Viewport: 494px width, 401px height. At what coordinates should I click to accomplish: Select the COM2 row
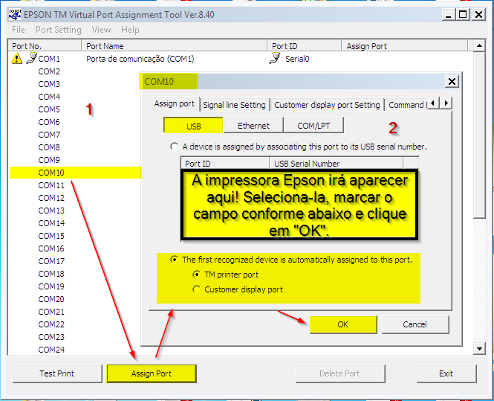point(49,71)
